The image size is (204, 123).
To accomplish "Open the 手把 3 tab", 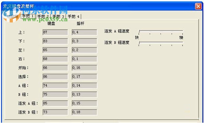I will tap(58, 17).
